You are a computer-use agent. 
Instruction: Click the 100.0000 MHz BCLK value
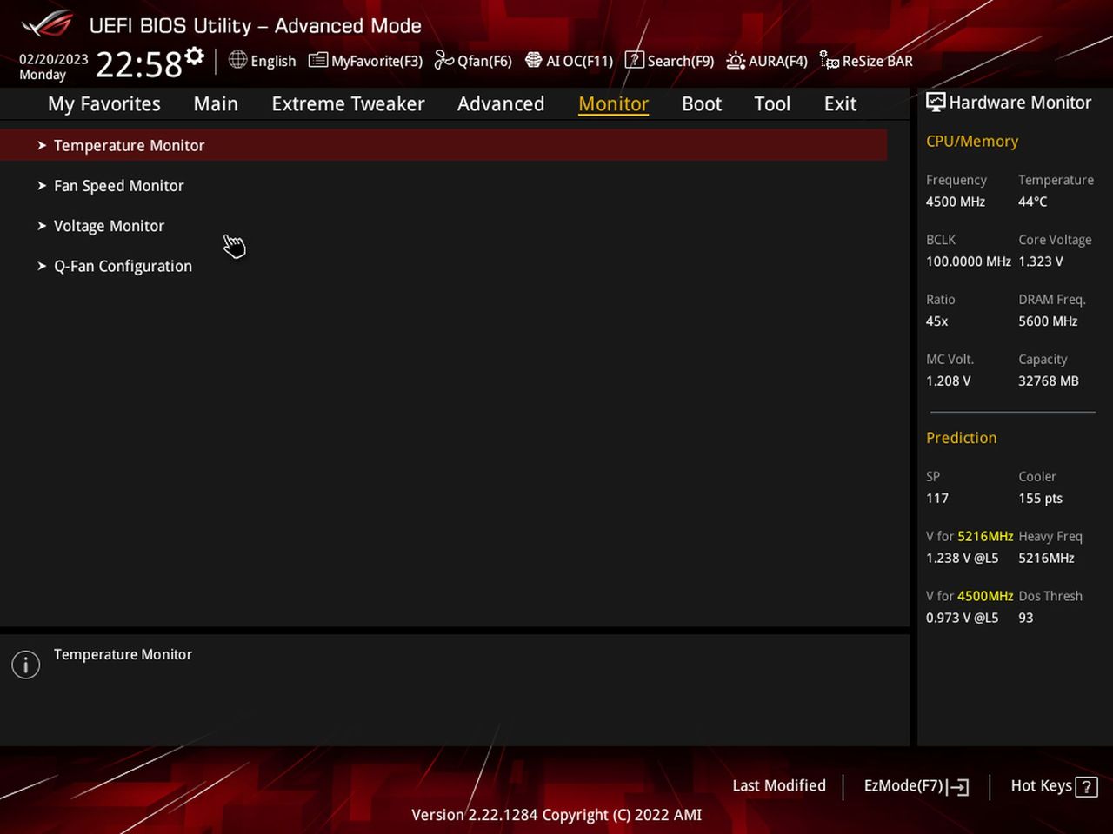point(968,261)
